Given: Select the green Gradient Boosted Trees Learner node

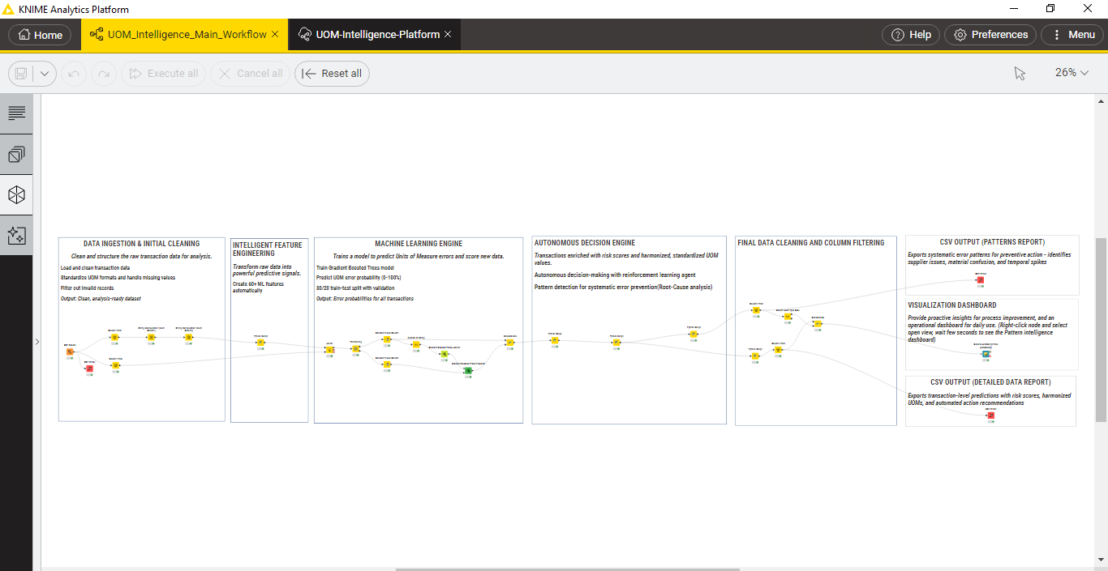Looking at the screenshot, I should coord(444,354).
